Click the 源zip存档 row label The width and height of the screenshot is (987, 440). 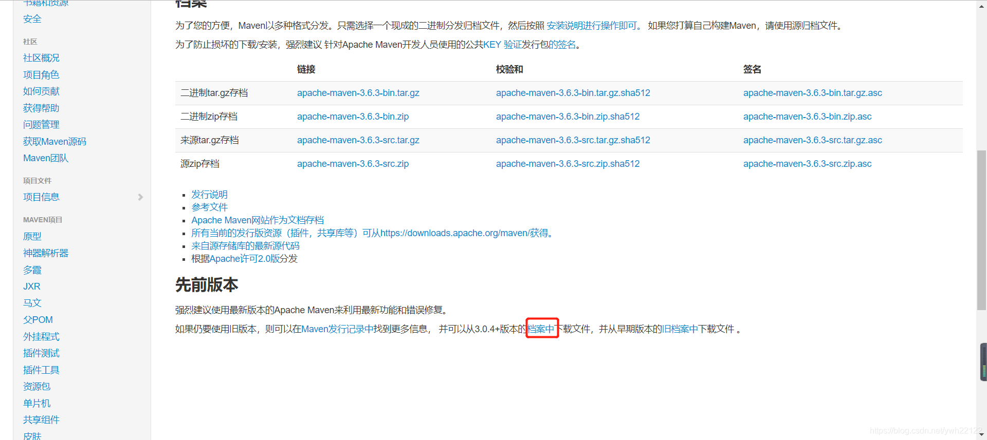pyautogui.click(x=200, y=164)
